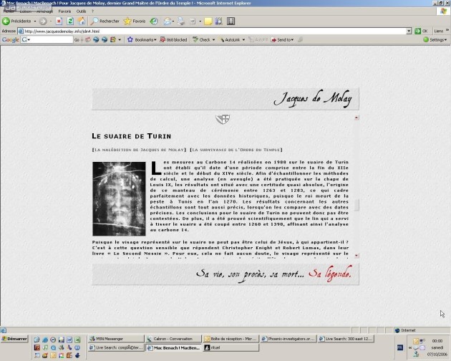Click the Turin shroud face image
Screen dimensions: 451x361
(x=119, y=198)
